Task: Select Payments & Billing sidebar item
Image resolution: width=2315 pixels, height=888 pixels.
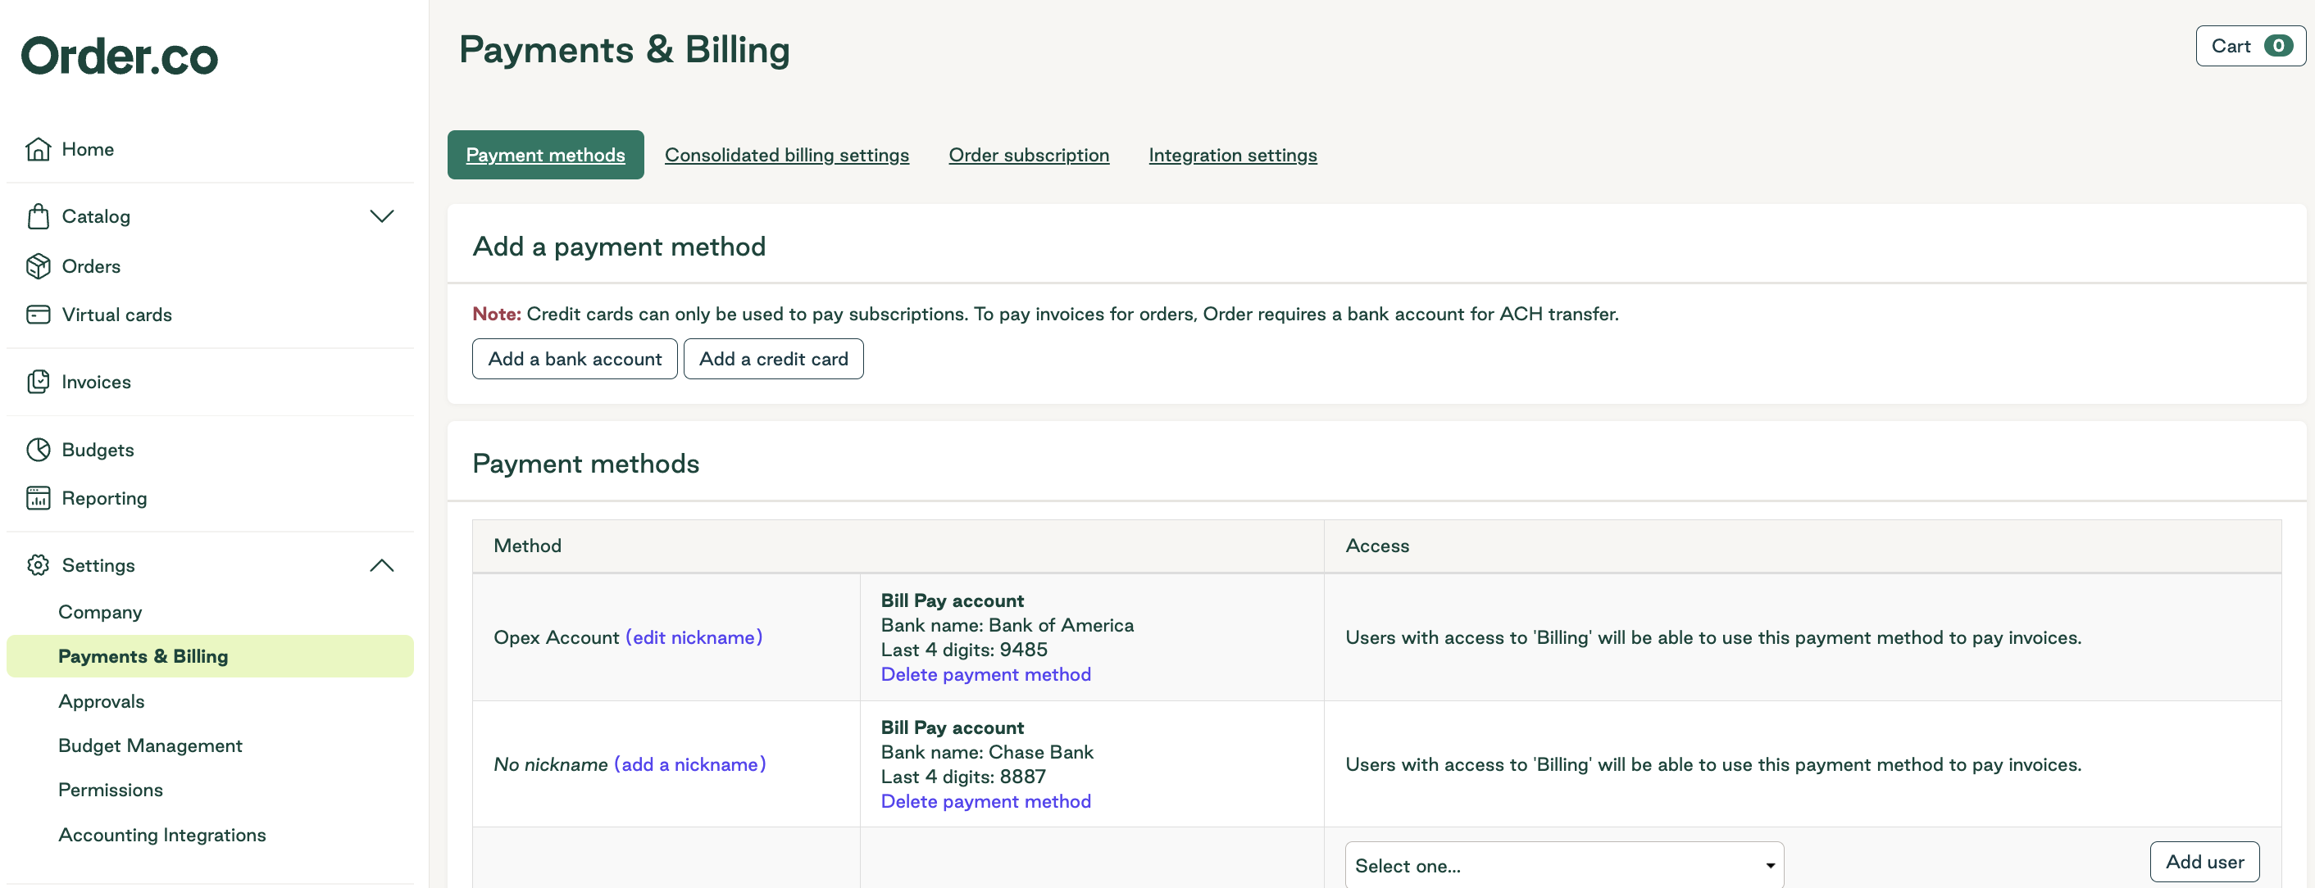Action: pyautogui.click(x=211, y=656)
